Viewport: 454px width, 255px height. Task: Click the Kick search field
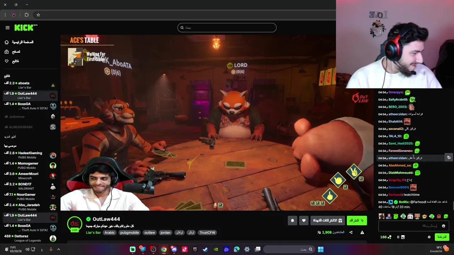click(227, 28)
